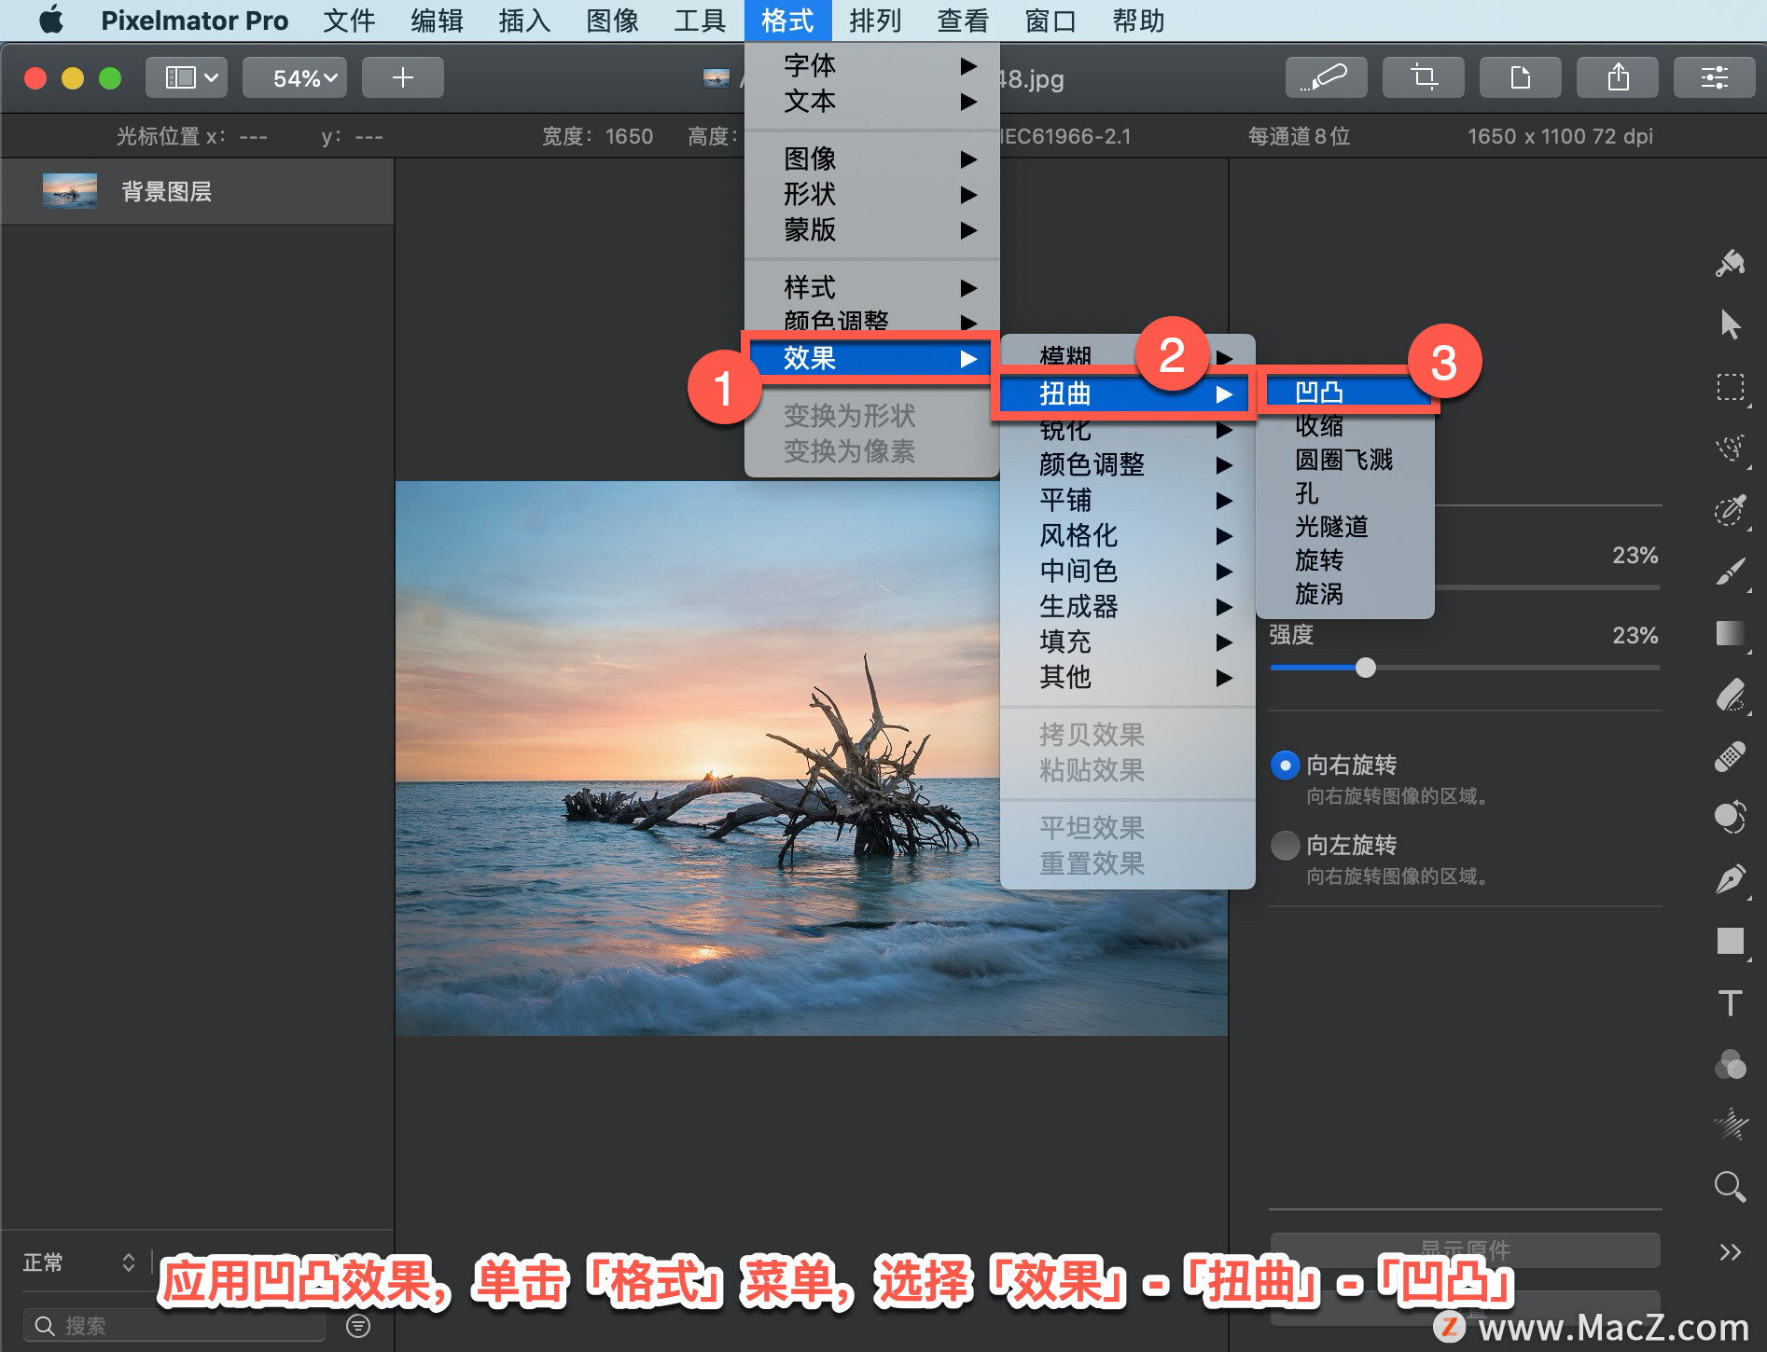Select the Zoom magnifier tool

coord(1731,1187)
